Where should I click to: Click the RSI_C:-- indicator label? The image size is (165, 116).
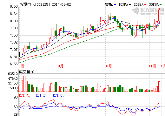60,95
